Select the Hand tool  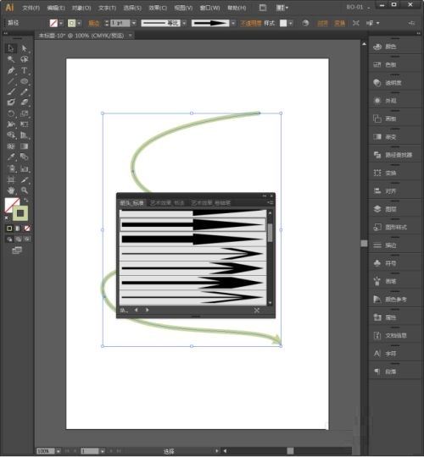coord(11,190)
